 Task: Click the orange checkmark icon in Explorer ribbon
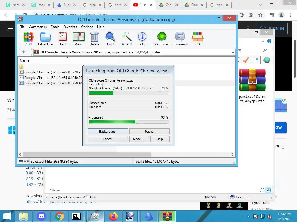tap(246, 60)
